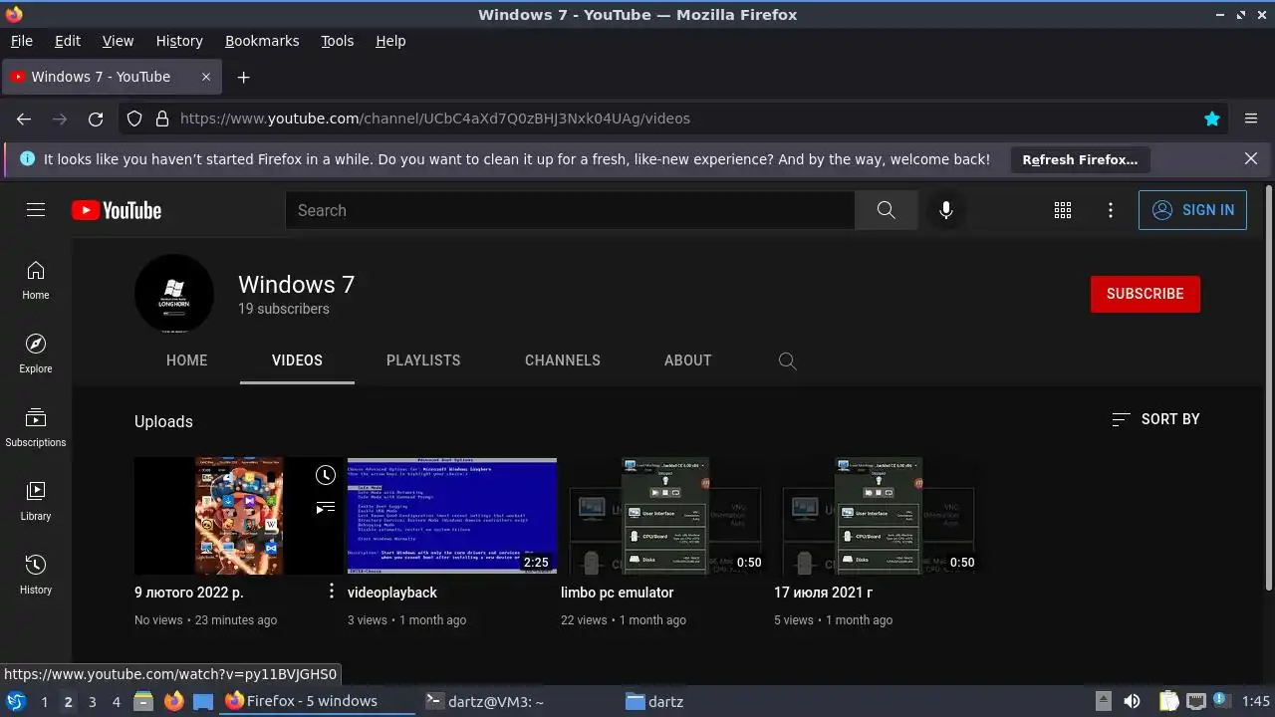This screenshot has width=1275, height=717.
Task: Open the Tools menu
Action: [337, 41]
